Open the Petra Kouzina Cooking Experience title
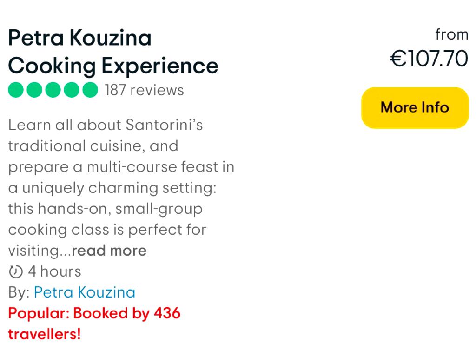476x357 pixels. 113,52
